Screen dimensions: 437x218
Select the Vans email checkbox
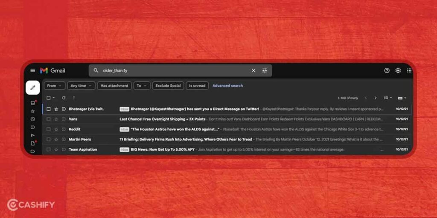(x=49, y=119)
